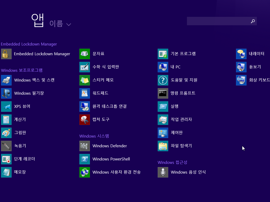Image resolution: width=270 pixels, height=202 pixels.
Task: Open the 메모장 notepad icon
Action: (x=6, y=172)
